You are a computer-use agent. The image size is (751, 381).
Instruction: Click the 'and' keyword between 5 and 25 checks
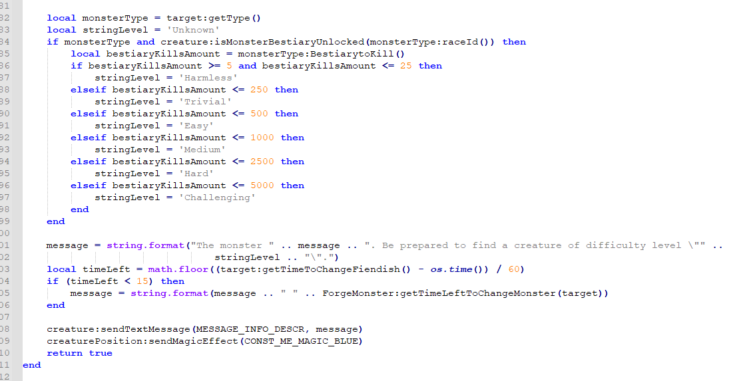[x=247, y=66]
